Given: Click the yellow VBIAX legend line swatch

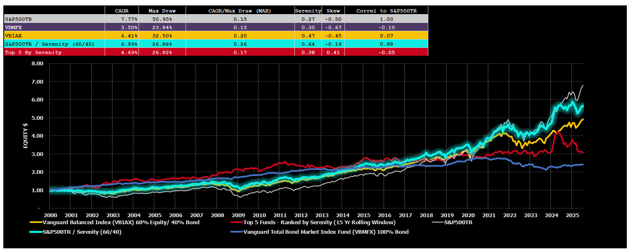Looking at the screenshot, I should click(x=36, y=222).
